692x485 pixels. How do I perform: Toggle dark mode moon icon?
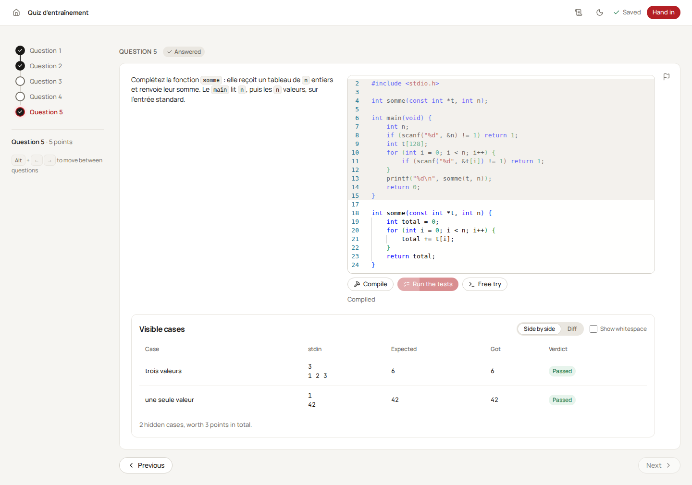[x=600, y=12]
